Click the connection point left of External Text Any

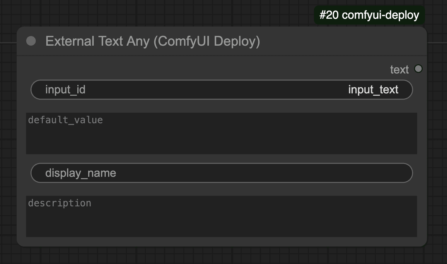coord(30,41)
